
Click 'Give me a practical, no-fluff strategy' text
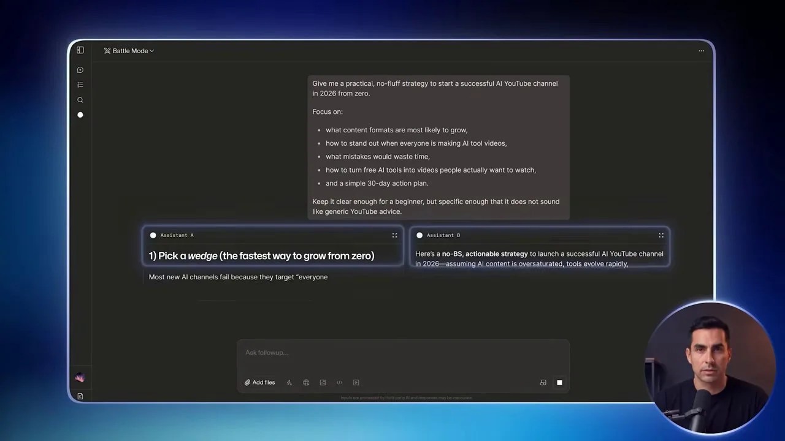click(435, 88)
